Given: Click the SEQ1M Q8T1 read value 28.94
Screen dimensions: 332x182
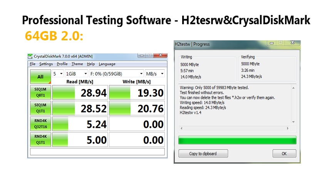Looking at the screenshot, I should coord(94,93).
